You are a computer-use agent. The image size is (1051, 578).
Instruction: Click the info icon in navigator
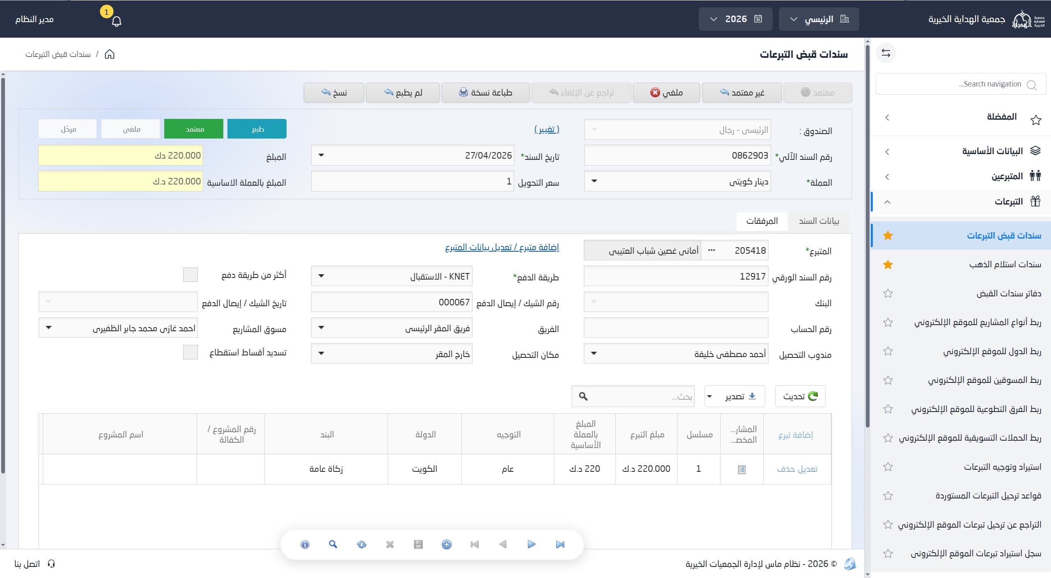[x=305, y=544]
